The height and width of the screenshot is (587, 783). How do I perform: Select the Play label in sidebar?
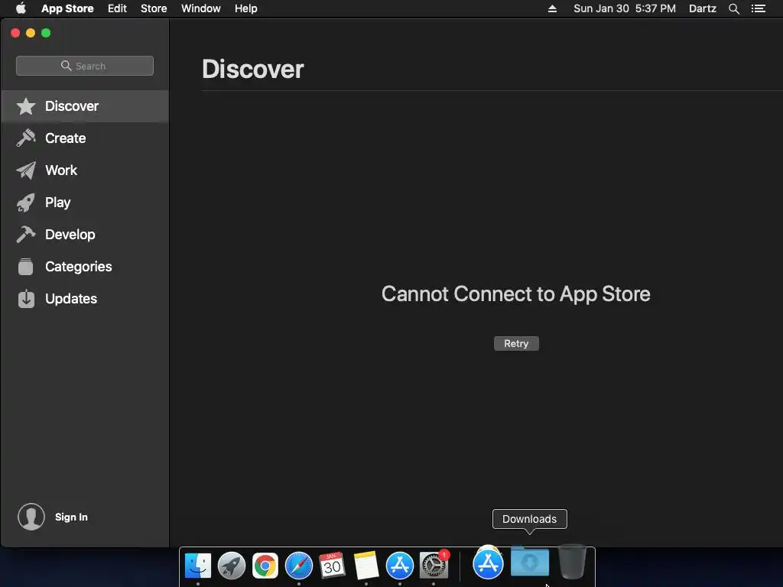point(58,203)
